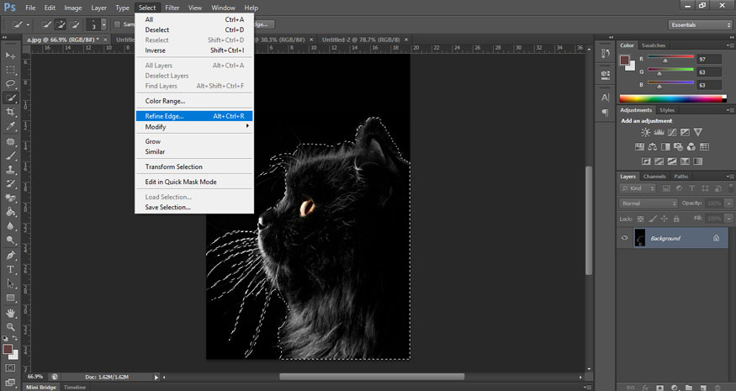This screenshot has height=391, width=736.
Task: Open the status bar info arrow
Action: point(156,377)
